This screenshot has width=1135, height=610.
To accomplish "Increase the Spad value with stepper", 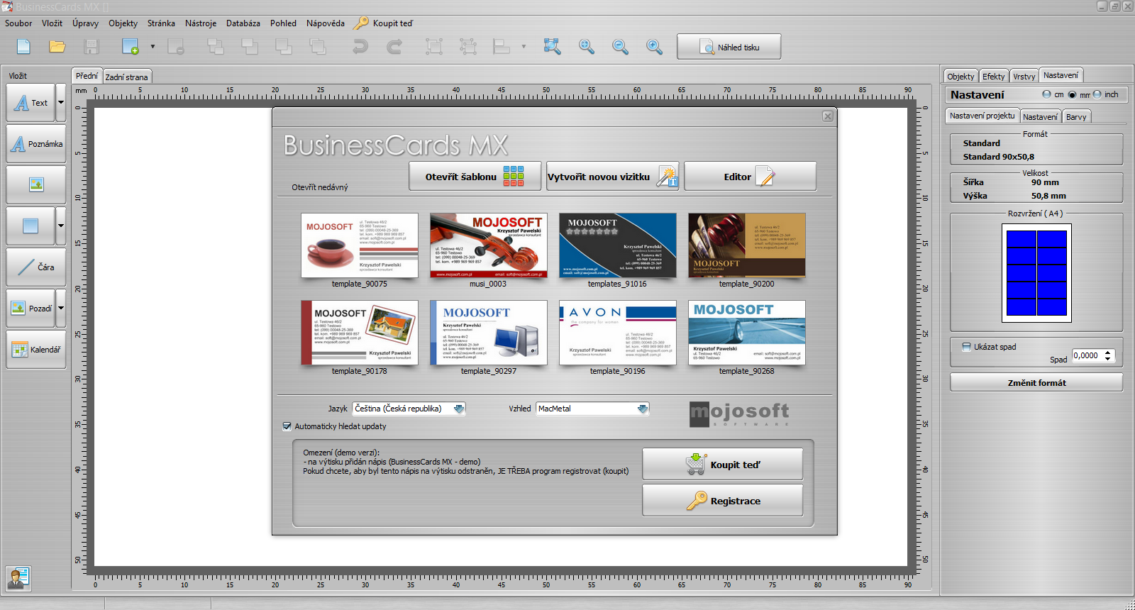I will point(1108,353).
